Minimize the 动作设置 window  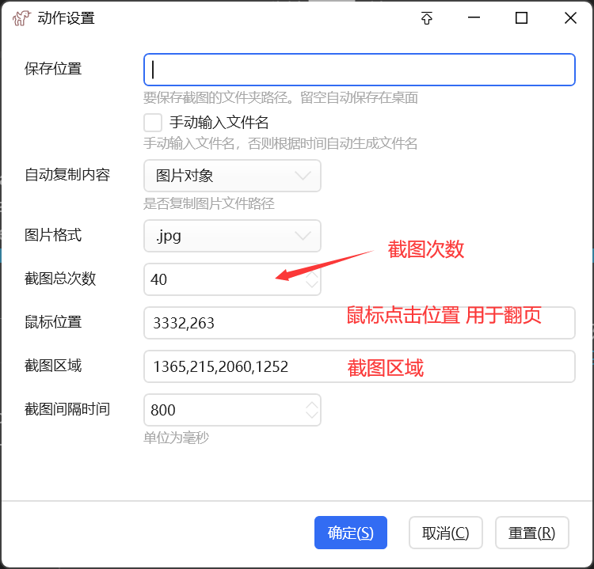point(474,17)
